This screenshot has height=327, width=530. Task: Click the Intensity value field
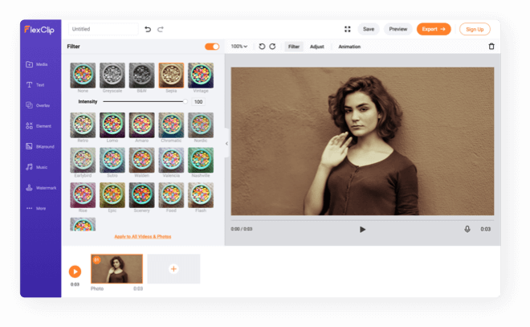click(x=198, y=102)
